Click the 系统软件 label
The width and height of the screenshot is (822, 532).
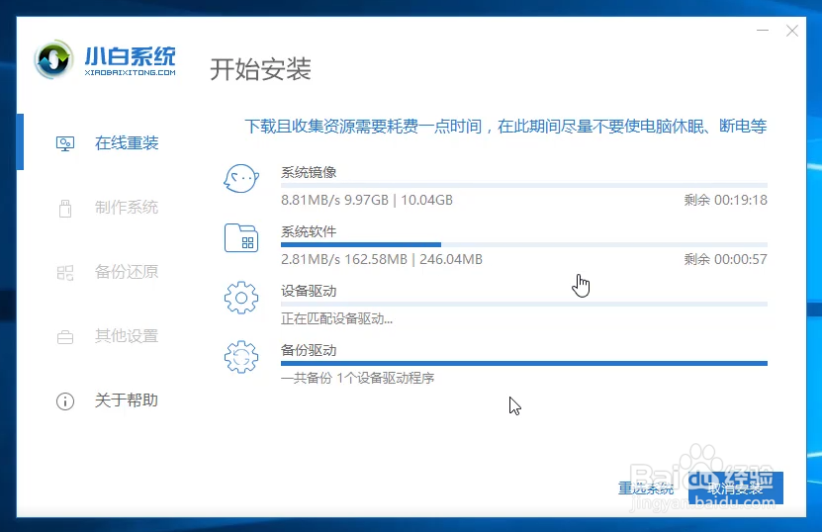(x=309, y=231)
